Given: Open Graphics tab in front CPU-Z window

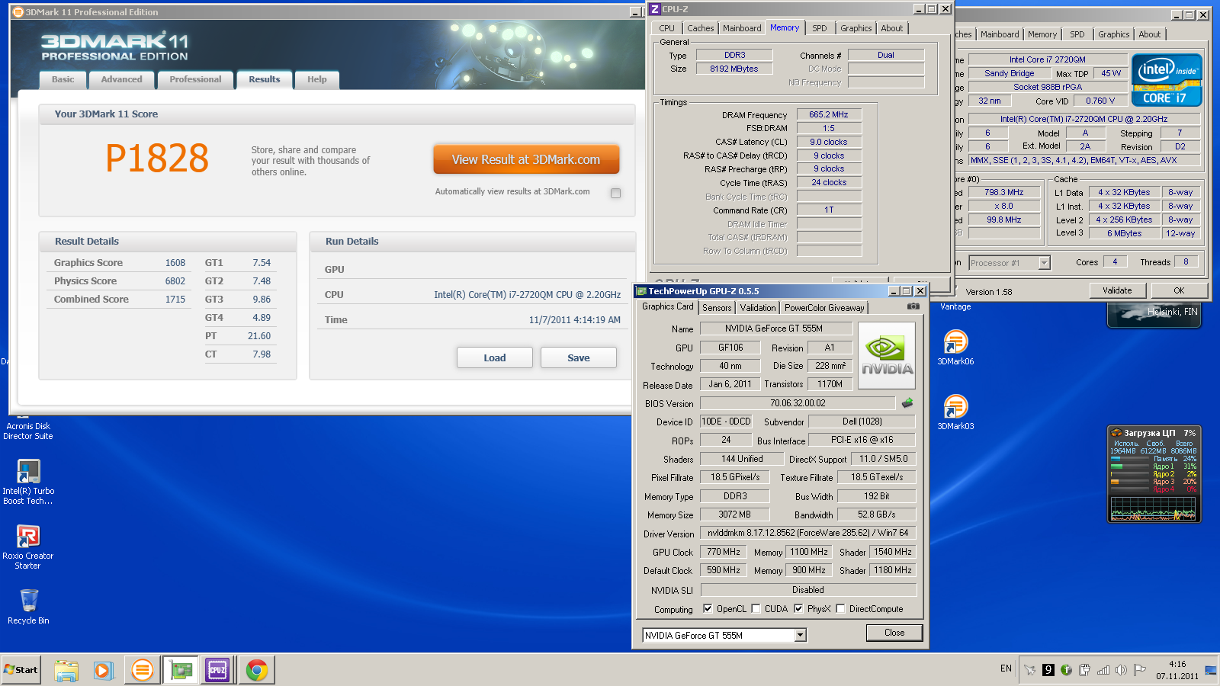Looking at the screenshot, I should (856, 28).
